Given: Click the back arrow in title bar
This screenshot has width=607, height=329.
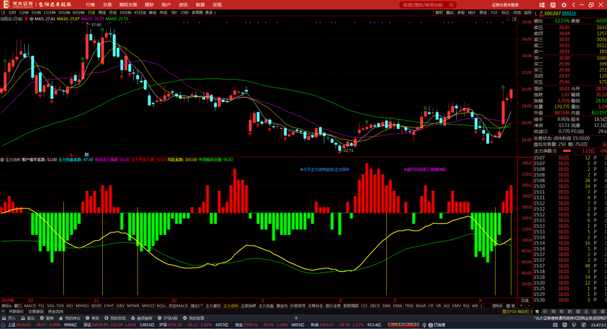Looking at the screenshot, I should [x=573, y=5].
